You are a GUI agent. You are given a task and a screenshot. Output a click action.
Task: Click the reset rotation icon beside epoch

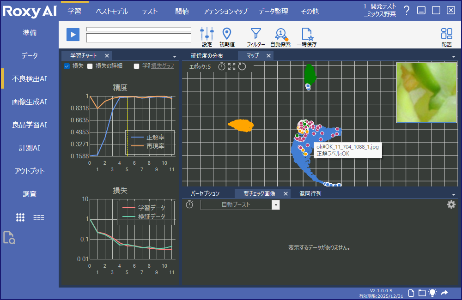[242, 66]
